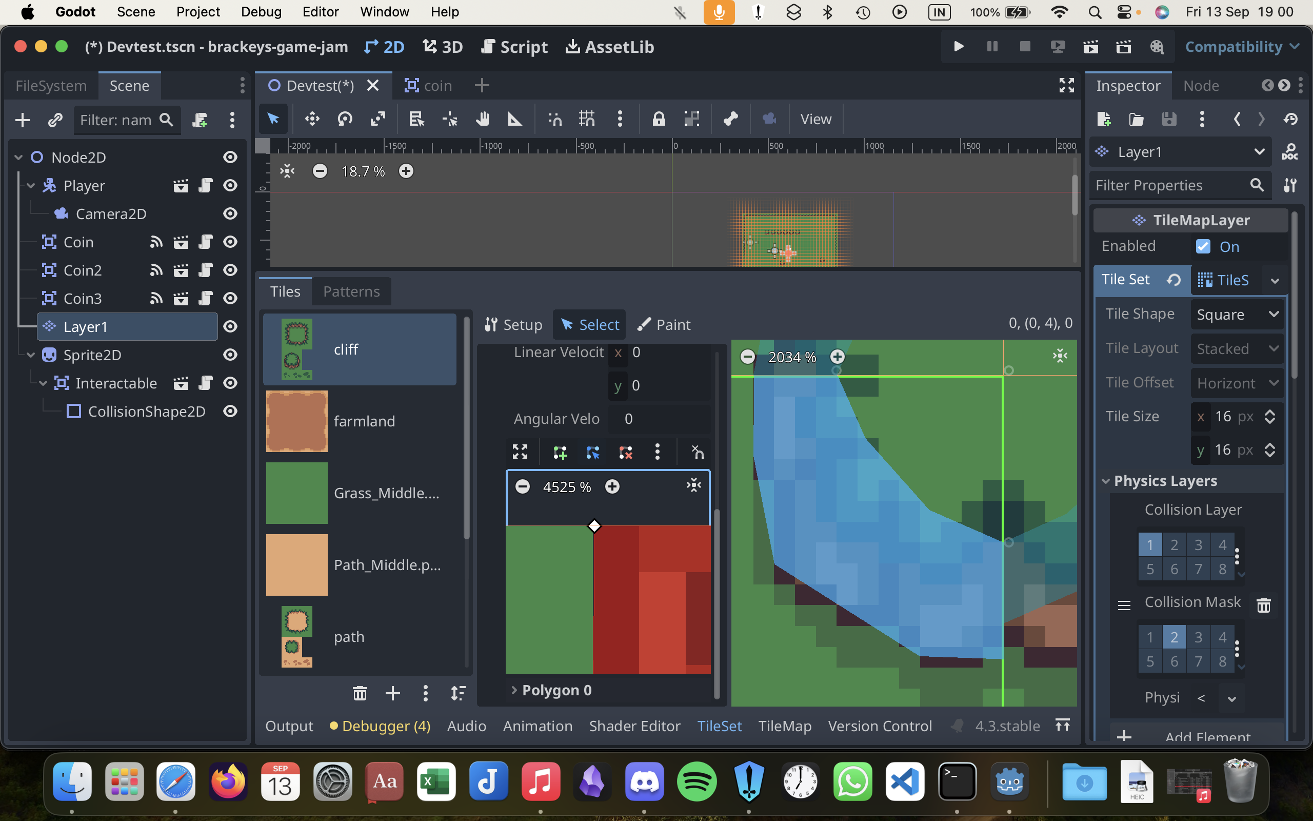The height and width of the screenshot is (821, 1313).
Task: Click Add polygon tool in tile collision editor
Action: [560, 452]
